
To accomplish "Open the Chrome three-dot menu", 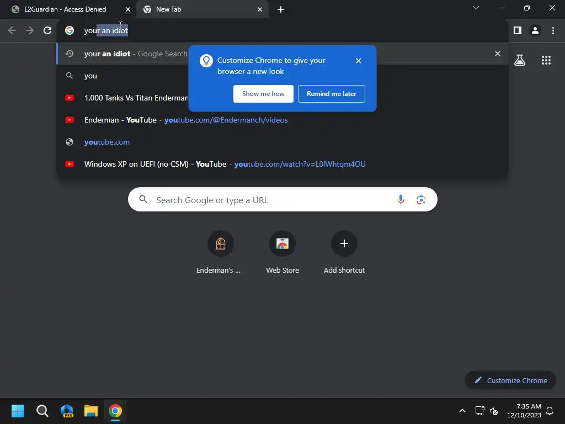I will click(x=553, y=30).
